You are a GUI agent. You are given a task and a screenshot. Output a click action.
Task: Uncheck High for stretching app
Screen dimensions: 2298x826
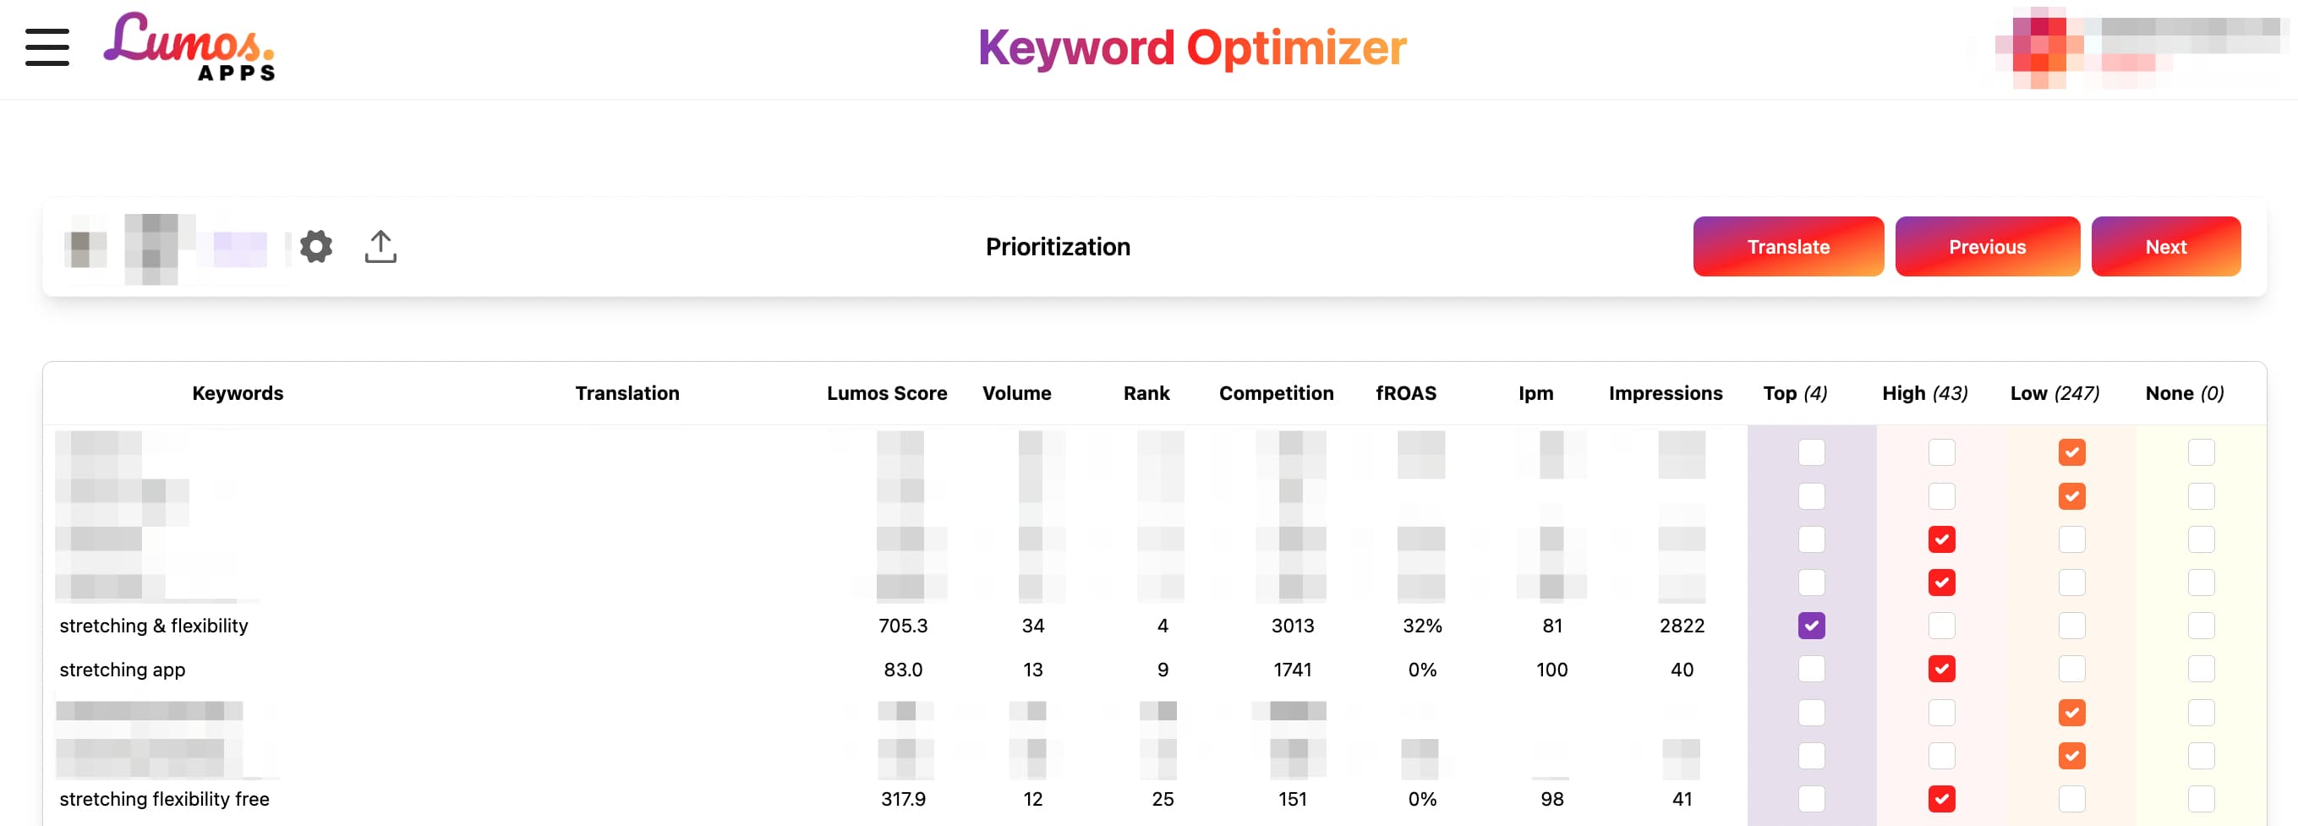(x=1941, y=669)
